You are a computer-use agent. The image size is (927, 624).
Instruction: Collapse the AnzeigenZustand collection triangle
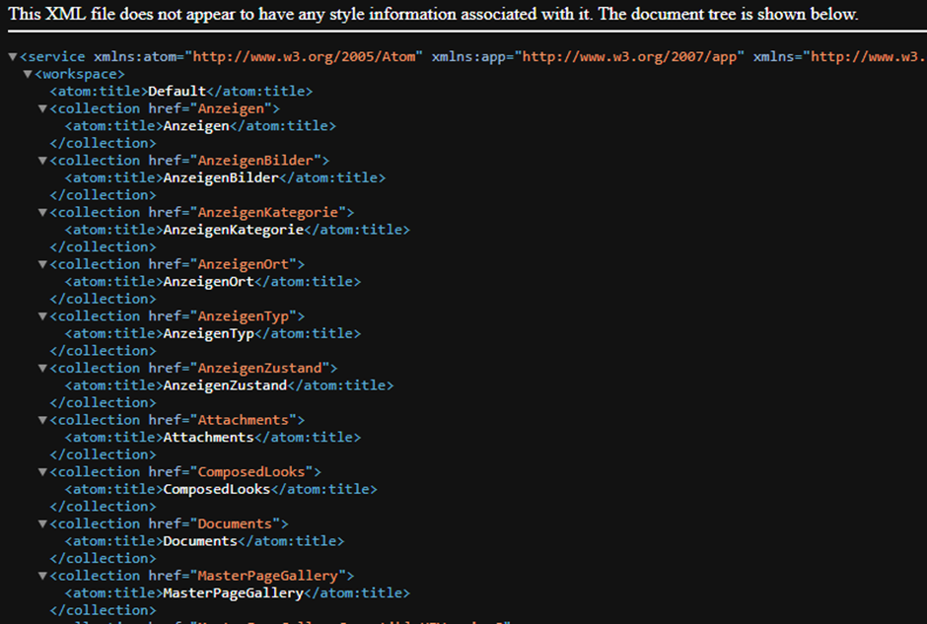(x=42, y=369)
